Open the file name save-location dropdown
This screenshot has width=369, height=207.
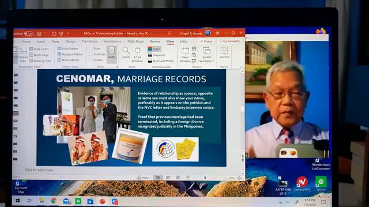150,33
